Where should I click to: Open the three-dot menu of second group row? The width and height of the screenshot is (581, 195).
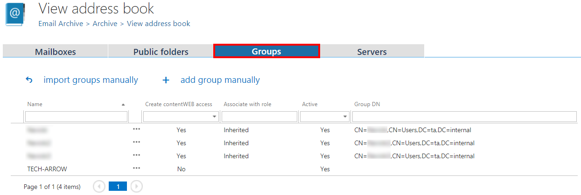coord(136,142)
